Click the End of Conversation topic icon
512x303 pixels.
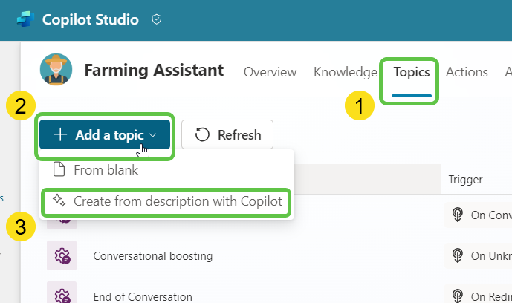62,293
